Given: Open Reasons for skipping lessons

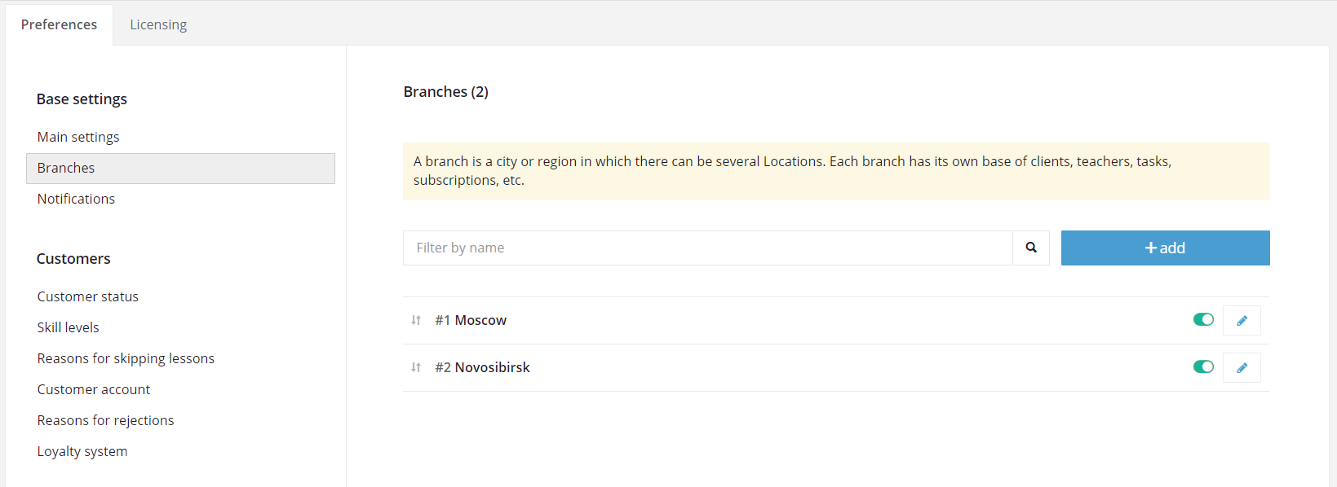Looking at the screenshot, I should [126, 358].
